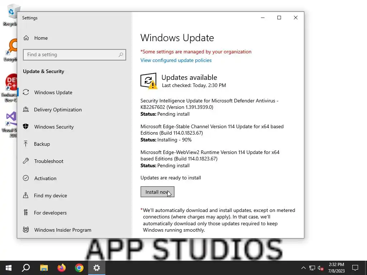Click 'Updates are ready to install' text

click(171, 178)
